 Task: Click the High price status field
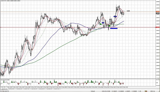coord(121,91)
